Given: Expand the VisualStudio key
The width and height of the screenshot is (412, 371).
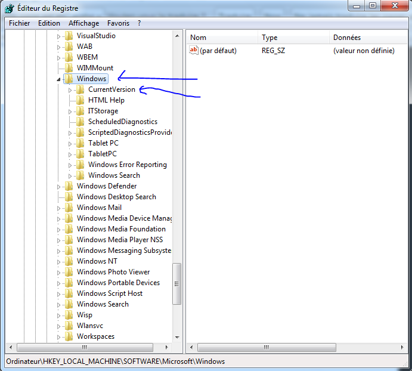Looking at the screenshot, I should click(58, 36).
